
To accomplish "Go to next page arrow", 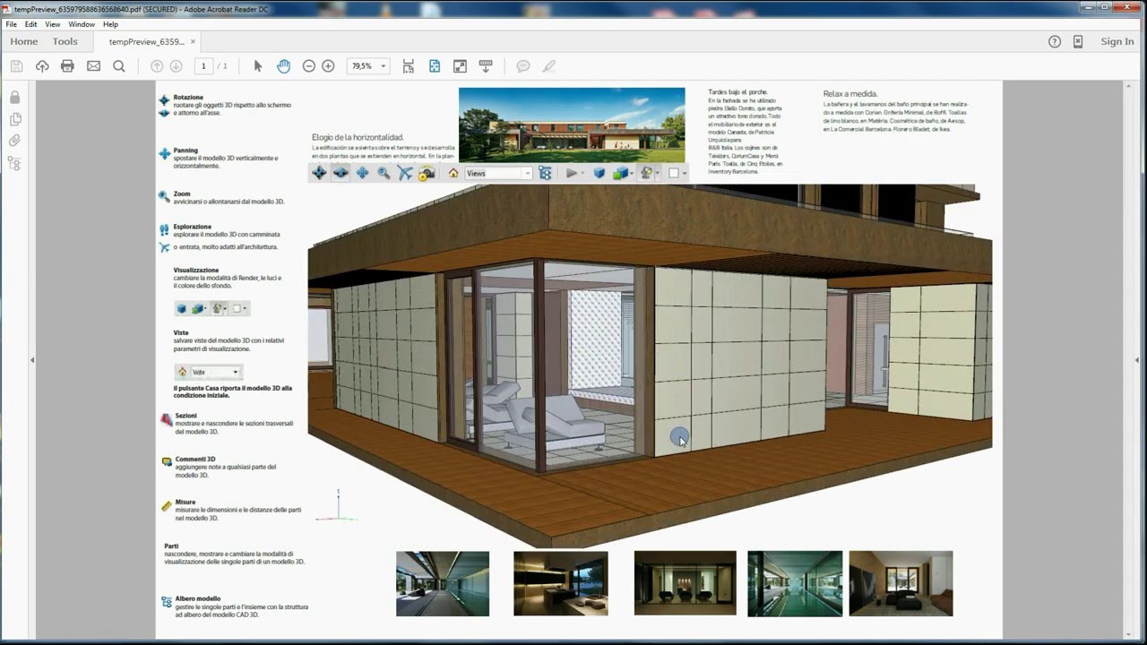I will pyautogui.click(x=176, y=66).
